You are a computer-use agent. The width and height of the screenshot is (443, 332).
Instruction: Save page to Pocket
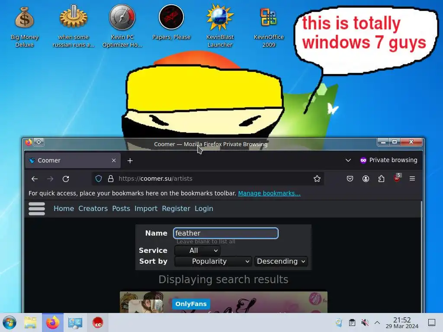coord(350,179)
